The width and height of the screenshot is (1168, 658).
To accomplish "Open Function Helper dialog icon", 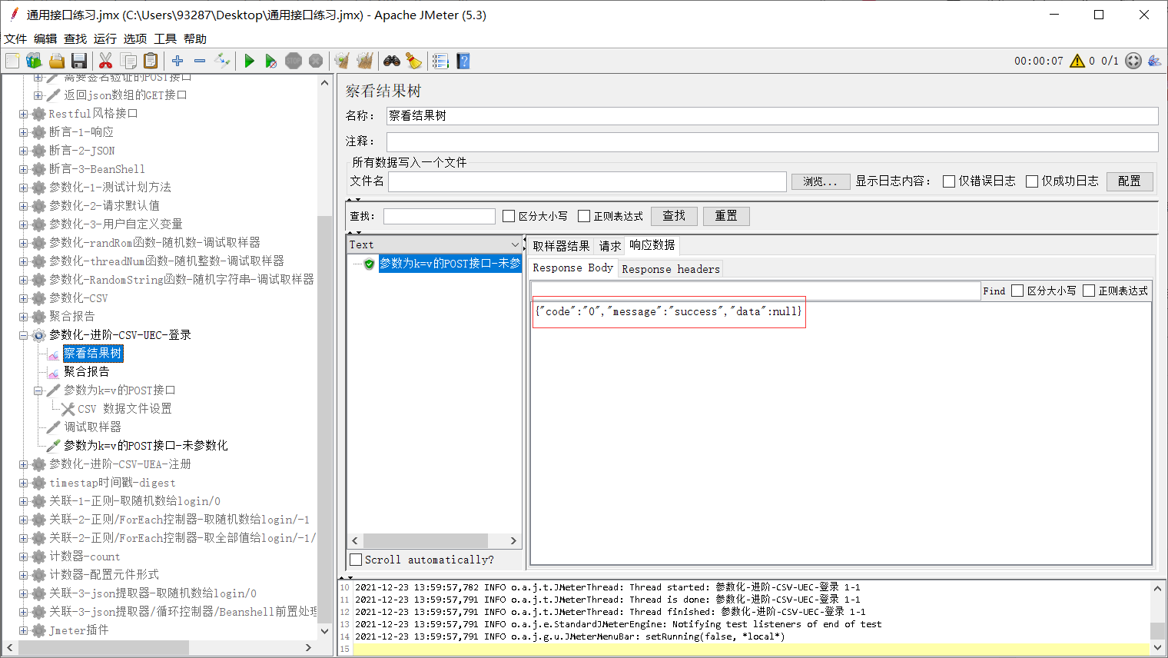I will [440, 61].
